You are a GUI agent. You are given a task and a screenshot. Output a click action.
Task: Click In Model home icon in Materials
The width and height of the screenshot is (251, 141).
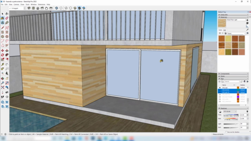(226, 33)
